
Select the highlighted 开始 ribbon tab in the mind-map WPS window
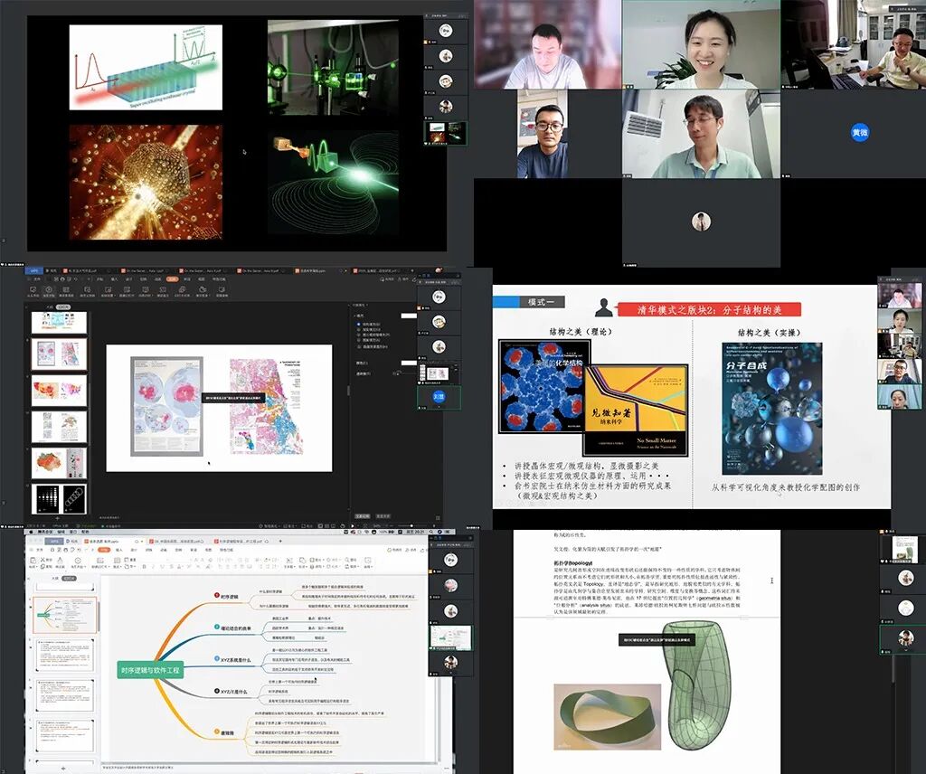click(104, 550)
